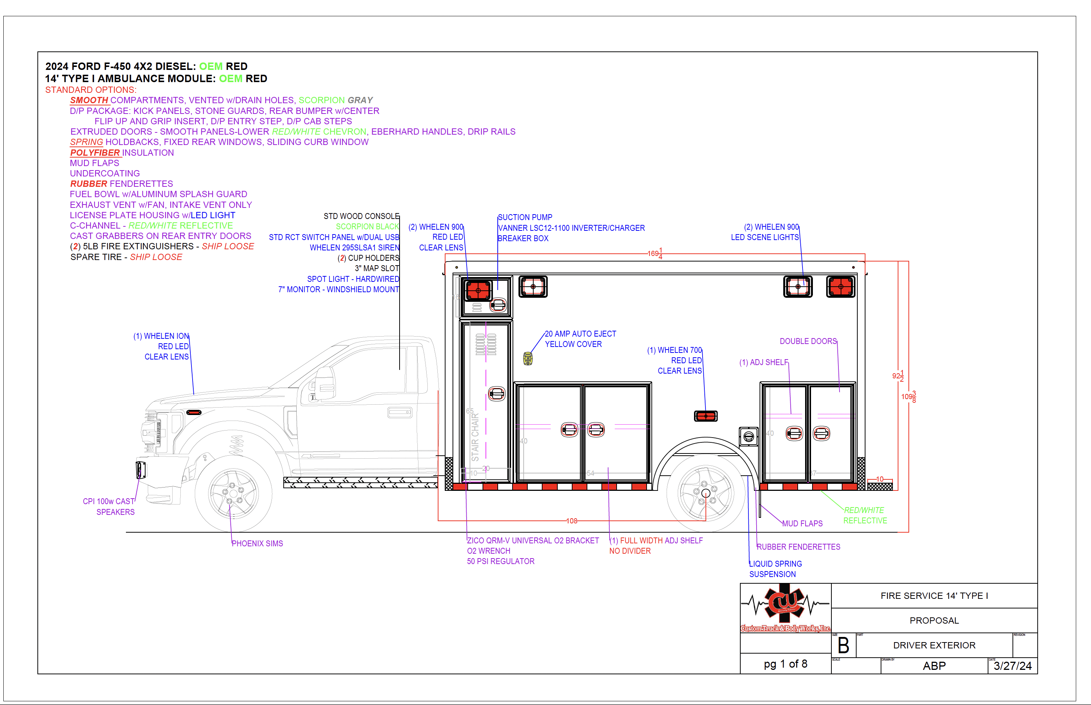Select the 'STD WOOD CONSOLE' callout
1091x705 pixels.
pos(361,216)
